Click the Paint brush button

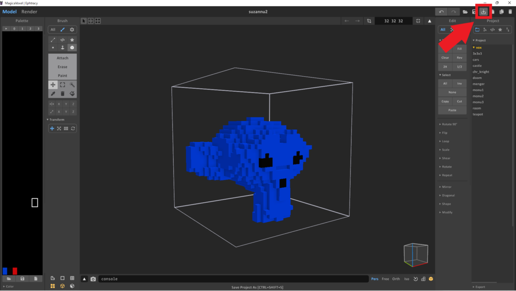point(63,76)
